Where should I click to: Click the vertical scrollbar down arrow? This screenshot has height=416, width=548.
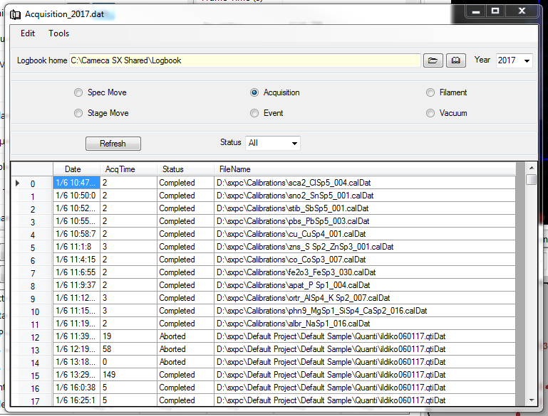[531, 401]
